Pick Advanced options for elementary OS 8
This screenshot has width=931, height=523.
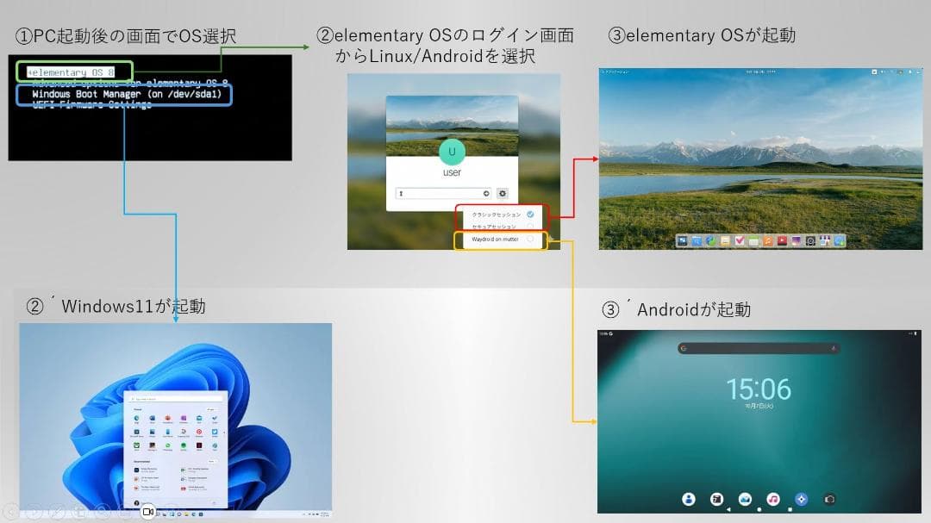(130, 83)
